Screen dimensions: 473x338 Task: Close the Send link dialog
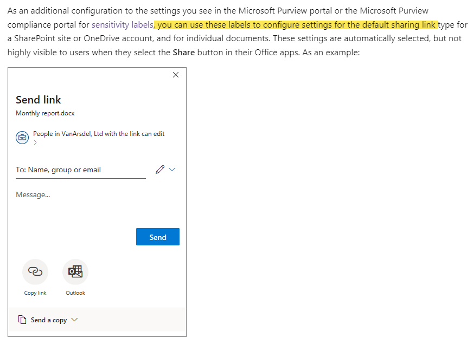(175, 75)
